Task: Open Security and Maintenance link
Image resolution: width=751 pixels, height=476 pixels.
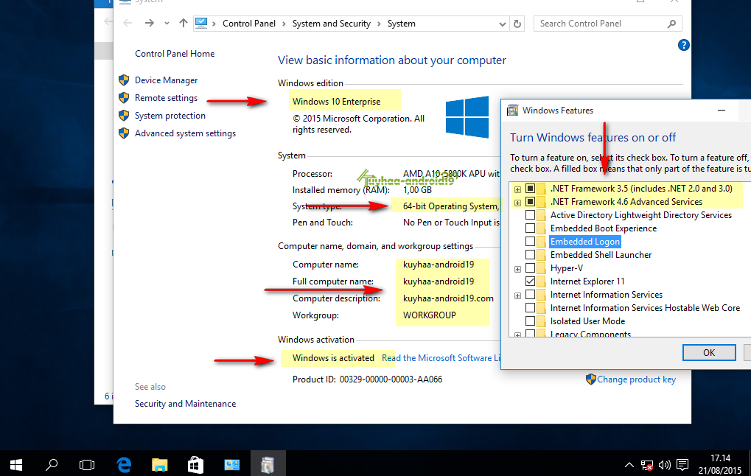Action: [186, 404]
